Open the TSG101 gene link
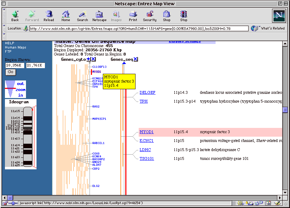 tap(147, 158)
